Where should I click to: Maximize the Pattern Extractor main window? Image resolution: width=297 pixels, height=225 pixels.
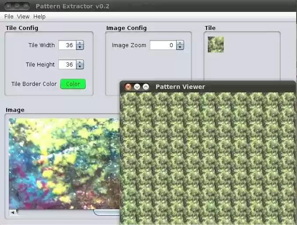pyautogui.click(x=25, y=6)
